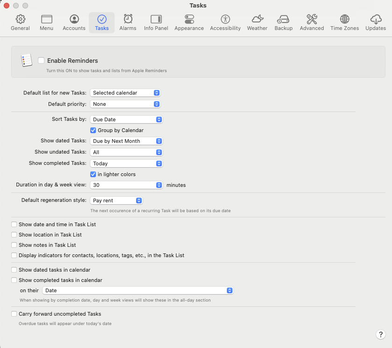Switch to the Alarms settings icon
Screen dimensions: 392x348
tap(128, 22)
